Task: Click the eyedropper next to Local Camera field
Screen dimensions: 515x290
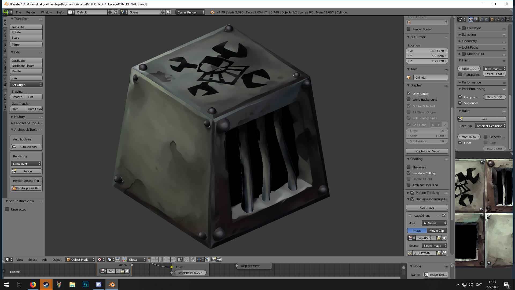Action: click(446, 22)
